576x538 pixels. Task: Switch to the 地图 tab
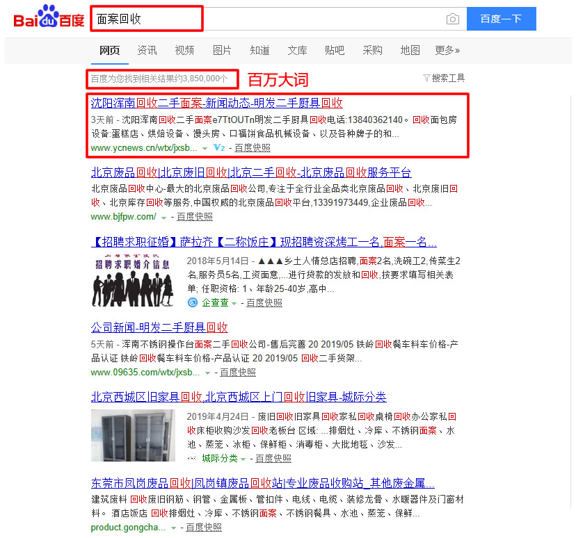[410, 50]
